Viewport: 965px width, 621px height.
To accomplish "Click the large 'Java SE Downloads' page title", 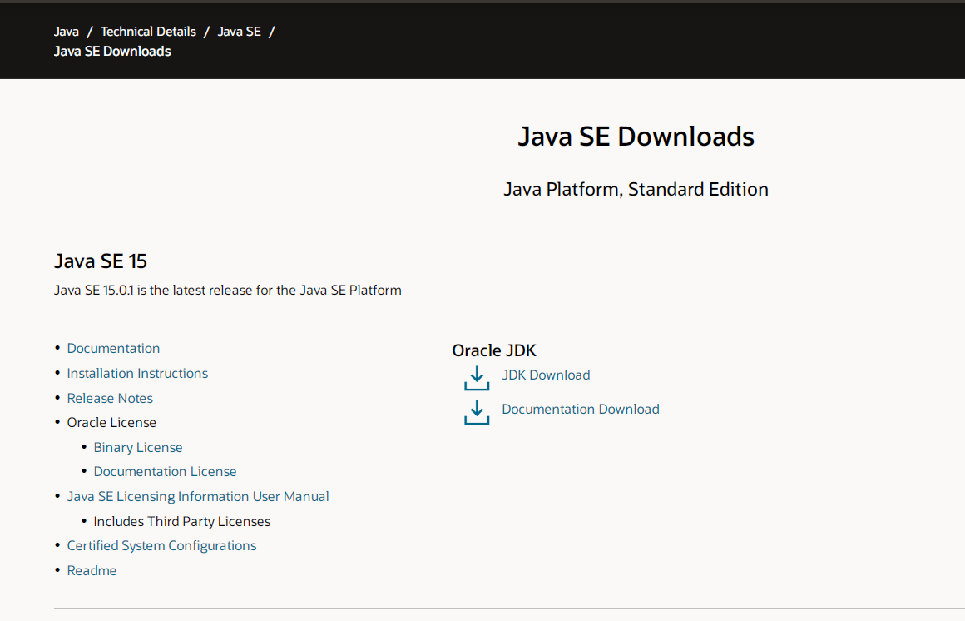I will coord(636,137).
